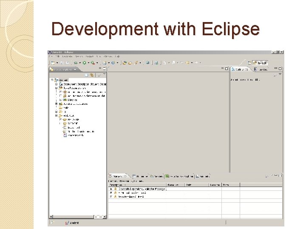This screenshot has height=229, width=306.
Task: Open dropdown arrow beside green Run icon
Action: (x=88, y=63)
